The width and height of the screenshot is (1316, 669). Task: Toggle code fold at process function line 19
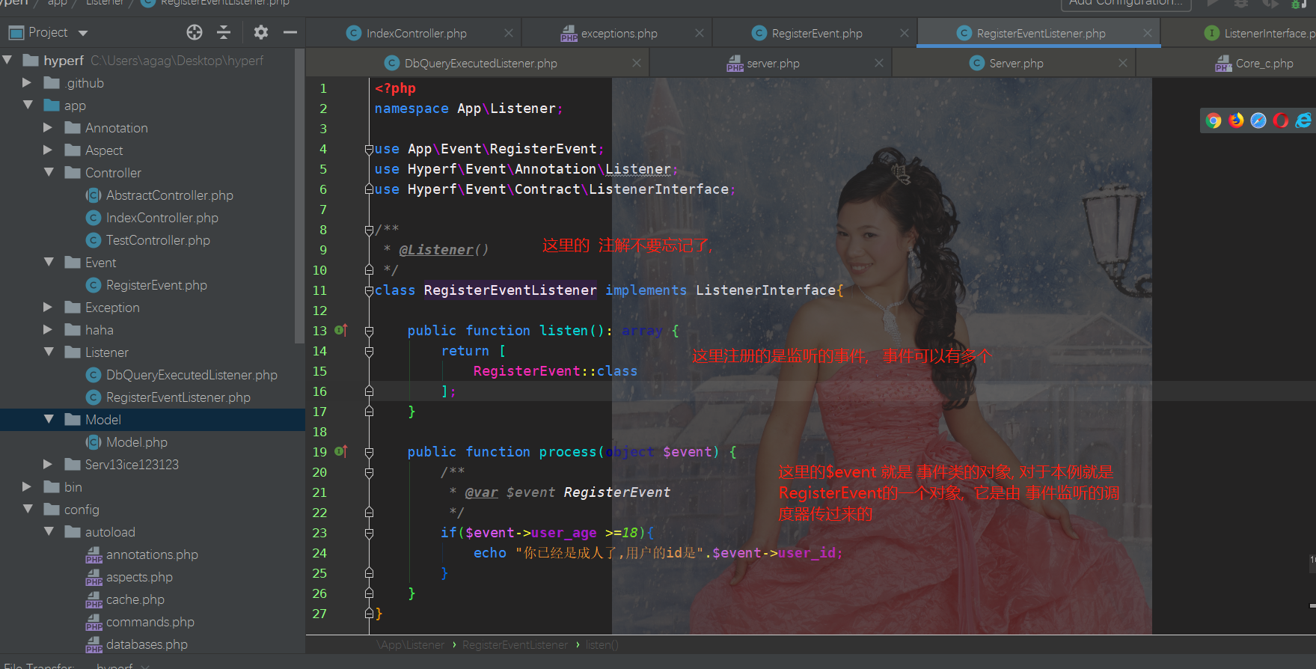pyautogui.click(x=369, y=452)
